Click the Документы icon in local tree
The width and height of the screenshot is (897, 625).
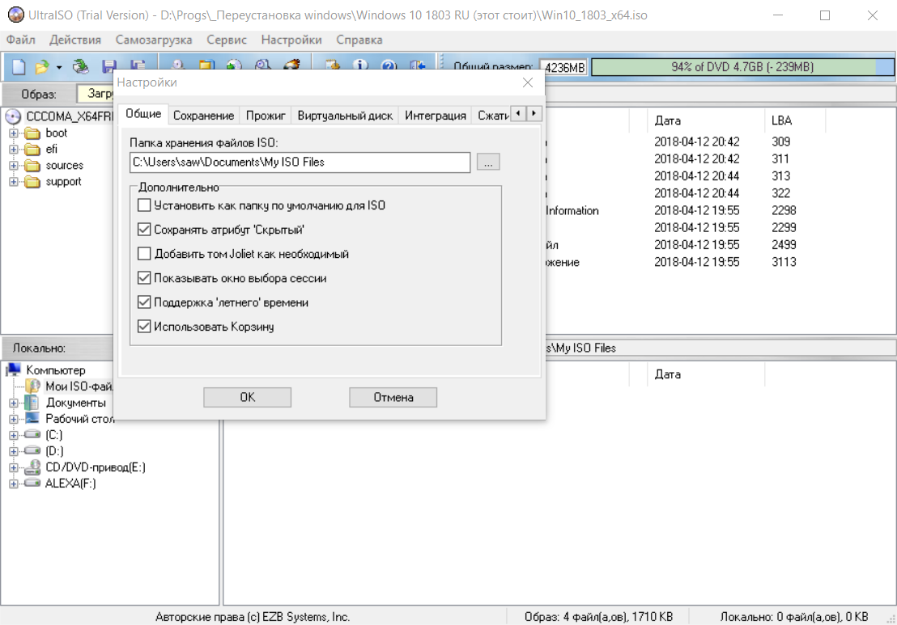pyautogui.click(x=32, y=402)
